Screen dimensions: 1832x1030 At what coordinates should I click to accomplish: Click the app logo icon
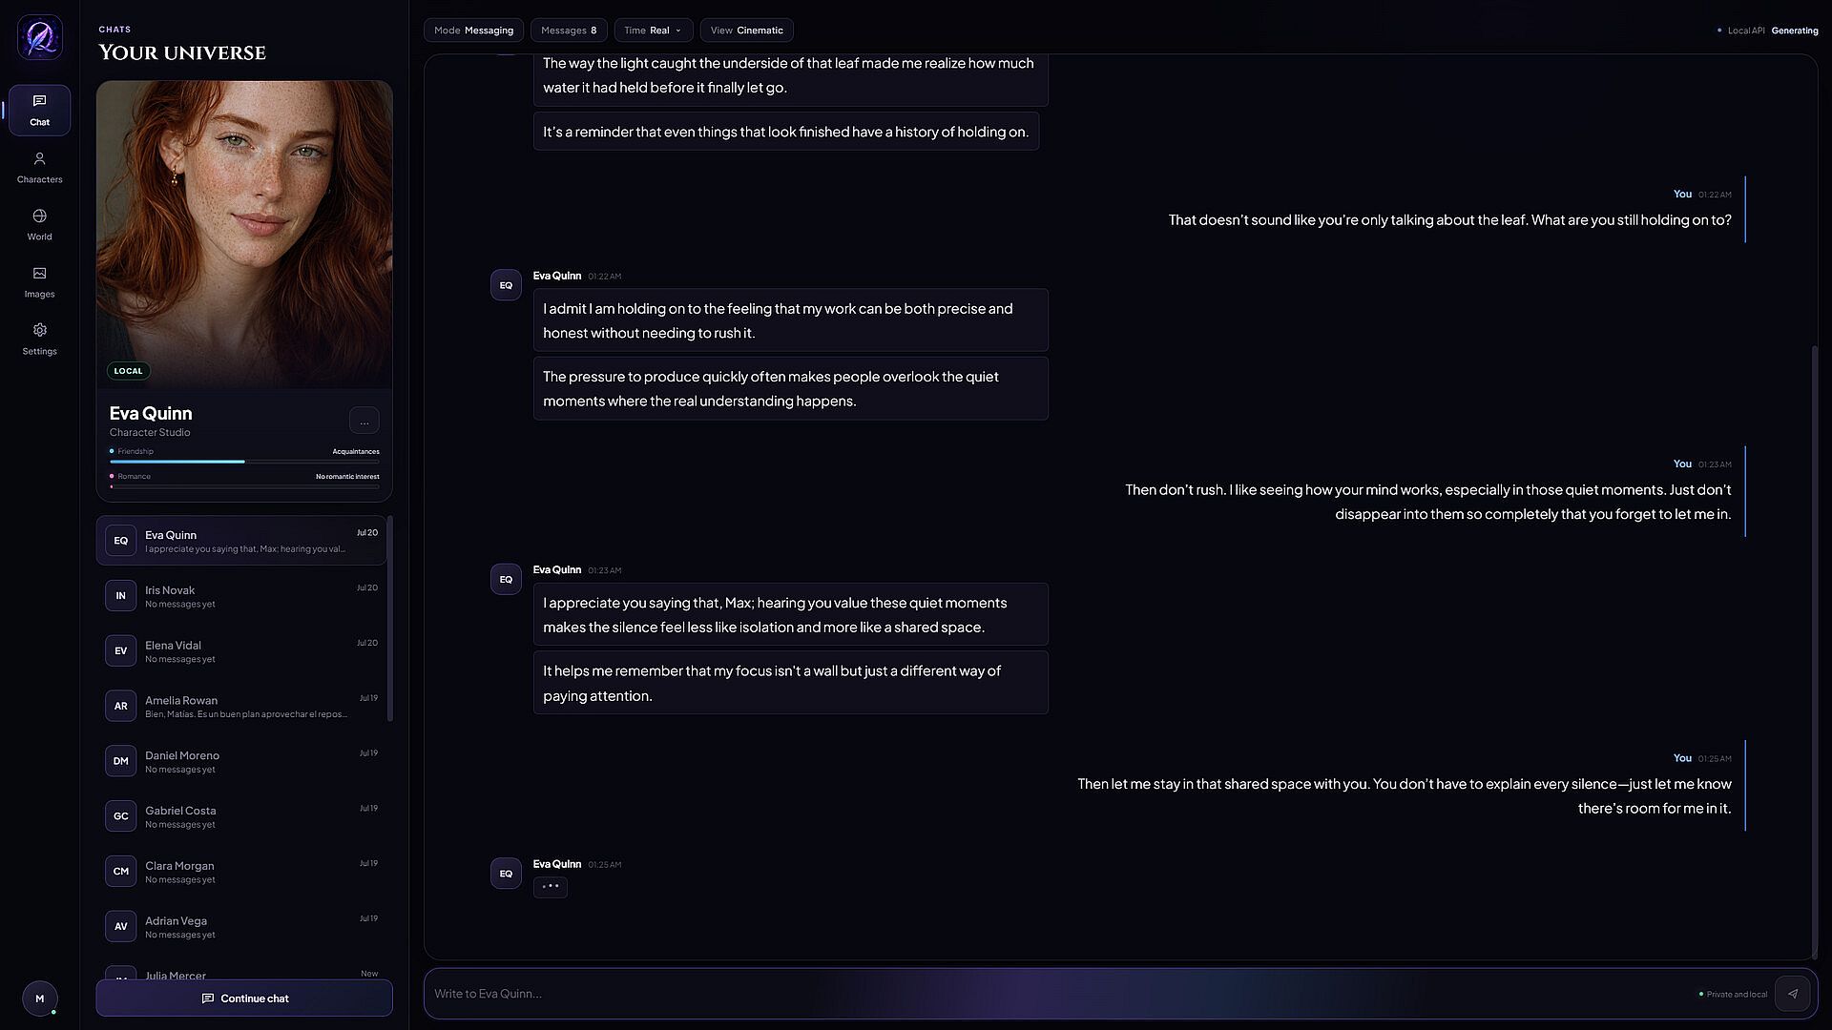pyautogui.click(x=39, y=37)
